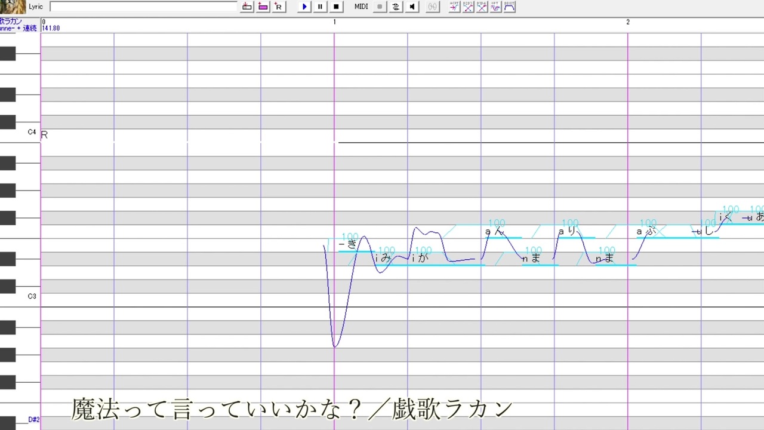Image resolution: width=764 pixels, height=430 pixels.
Task: Select the pink note insertion tool
Action: click(x=263, y=7)
